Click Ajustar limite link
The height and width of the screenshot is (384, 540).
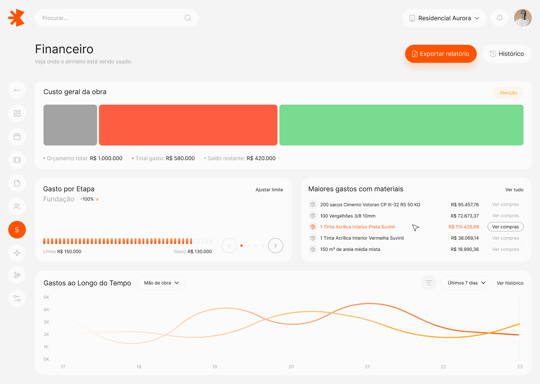269,190
